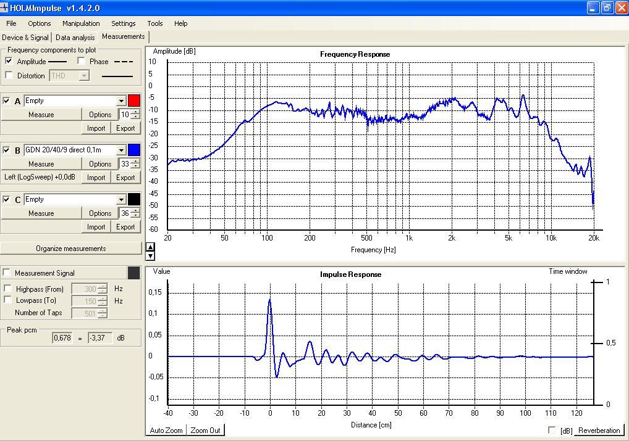Uncheck measurement C checkbox
The image size is (629, 441).
(x=6, y=199)
